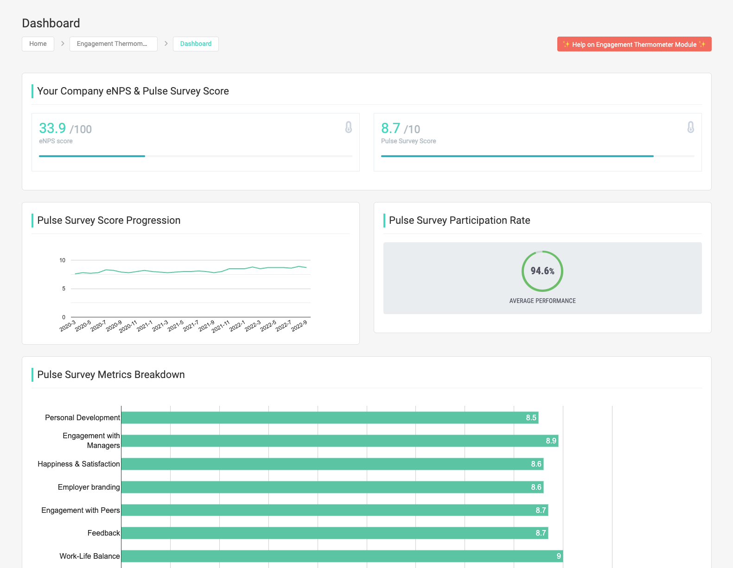Viewport: 733px width, 568px height.
Task: Open the Home breadcrumb
Action: click(38, 44)
